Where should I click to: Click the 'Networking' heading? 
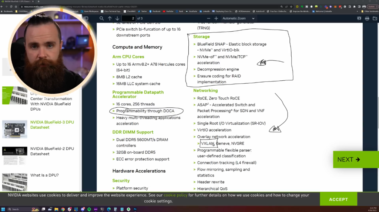pos(205,91)
